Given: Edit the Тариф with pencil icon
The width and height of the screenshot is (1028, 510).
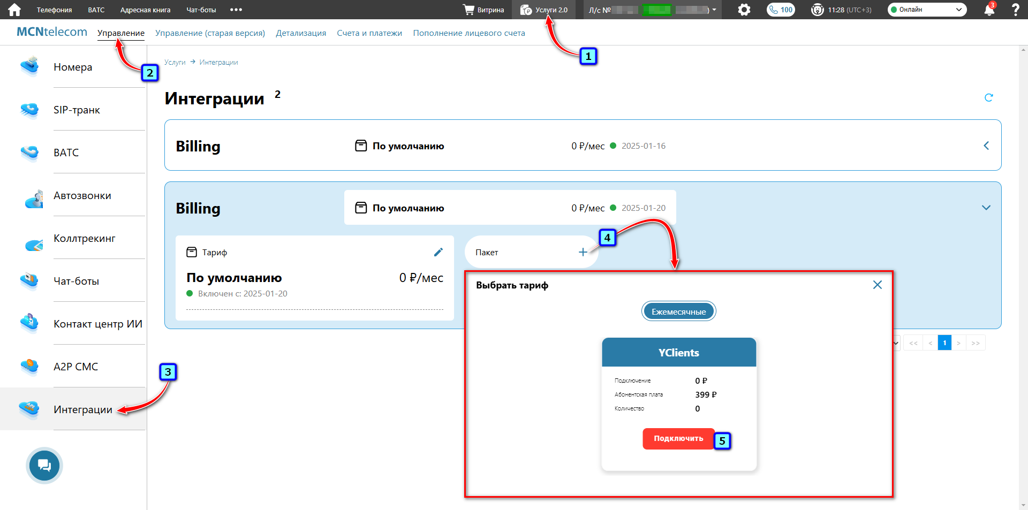Looking at the screenshot, I should click(439, 252).
